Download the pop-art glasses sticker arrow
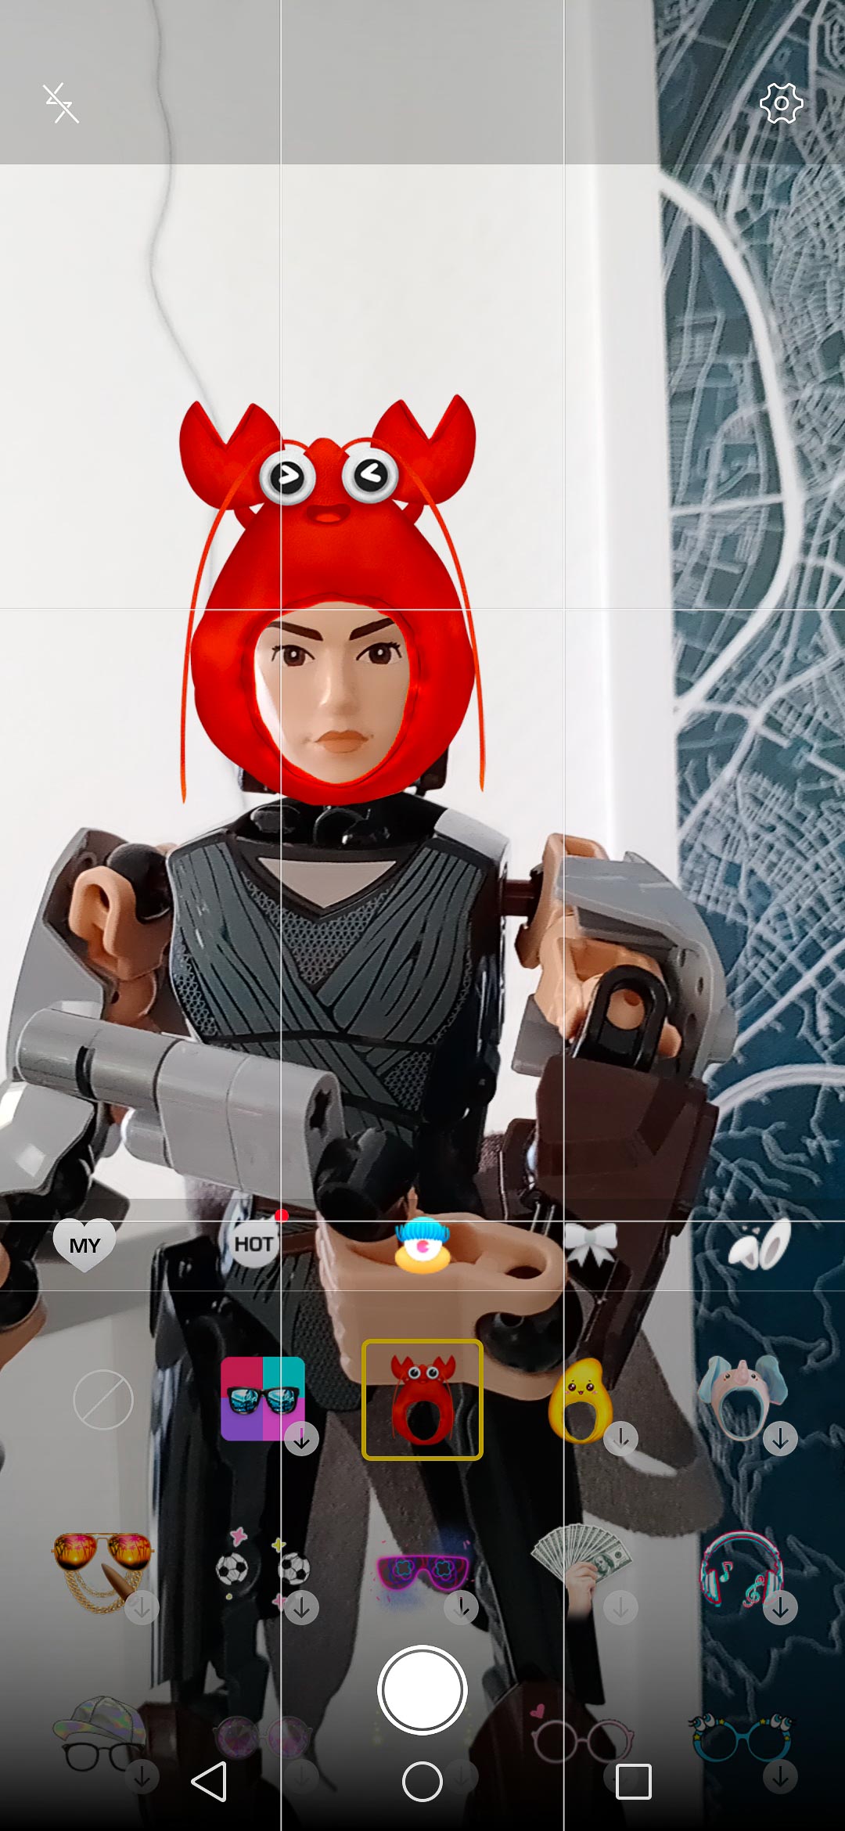This screenshot has width=845, height=1831. click(x=302, y=1438)
